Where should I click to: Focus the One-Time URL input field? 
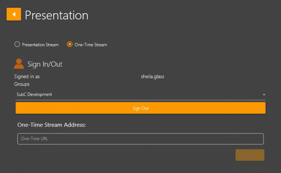(140, 139)
